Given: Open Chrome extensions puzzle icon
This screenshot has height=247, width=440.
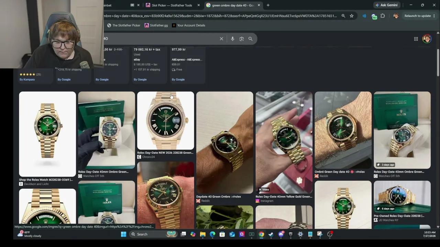Looking at the screenshot, I should pos(383,16).
